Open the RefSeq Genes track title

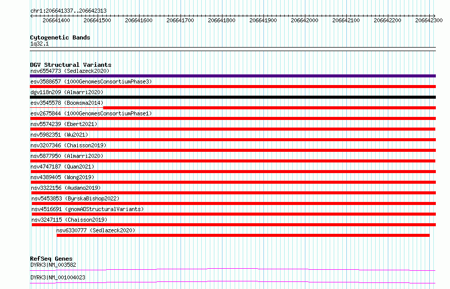[51, 259]
